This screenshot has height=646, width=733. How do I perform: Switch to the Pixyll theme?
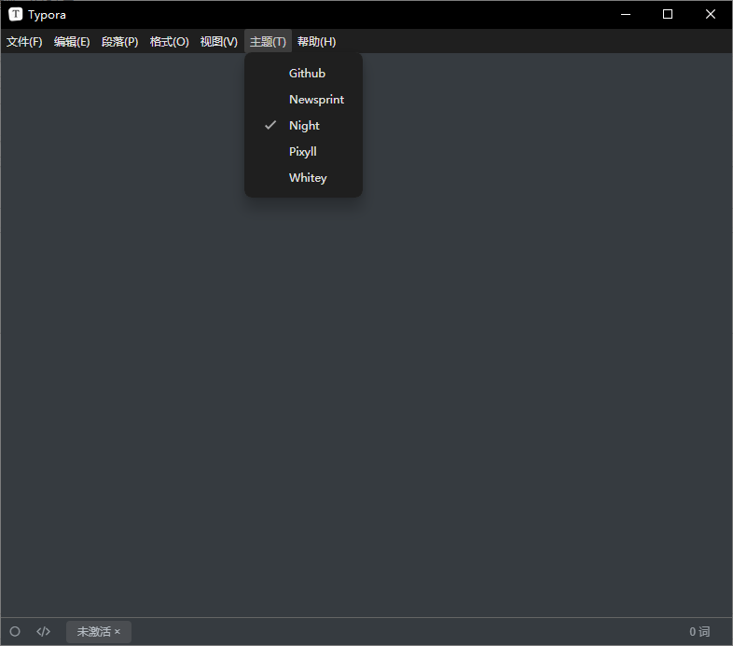coord(303,152)
